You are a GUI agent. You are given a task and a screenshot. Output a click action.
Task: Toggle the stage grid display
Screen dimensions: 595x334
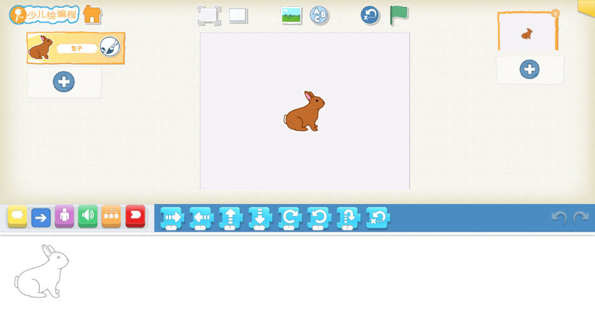point(238,15)
